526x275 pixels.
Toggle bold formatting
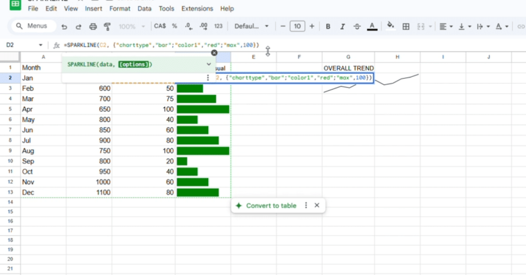[x=328, y=26]
